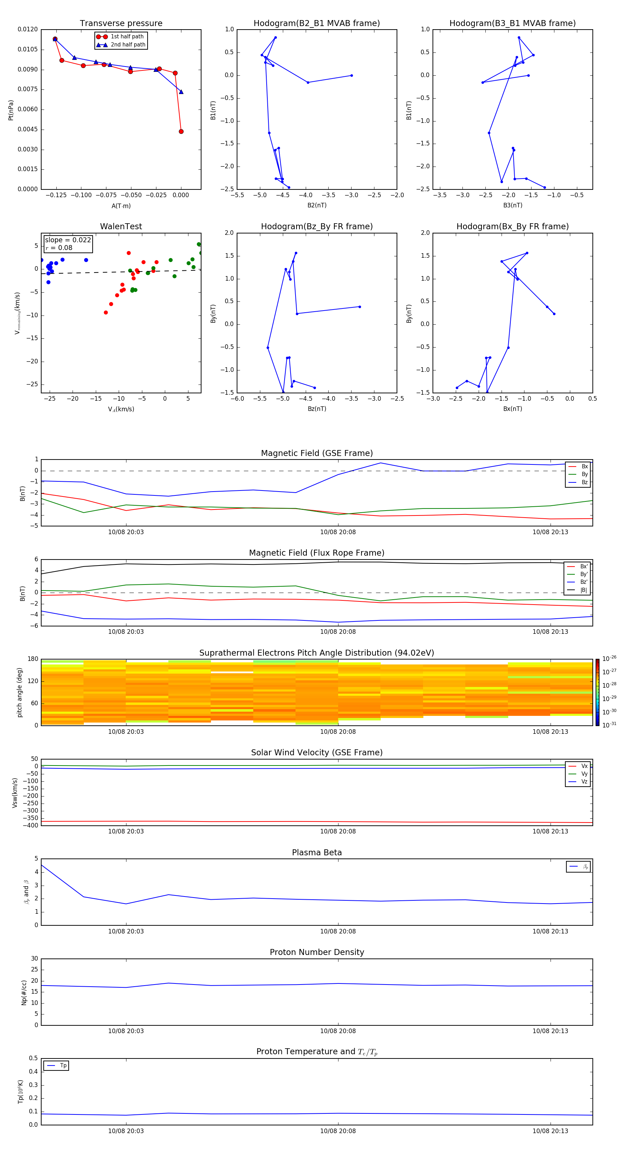Click the Proton Number Density title
634x1162 pixels.
coord(316,952)
